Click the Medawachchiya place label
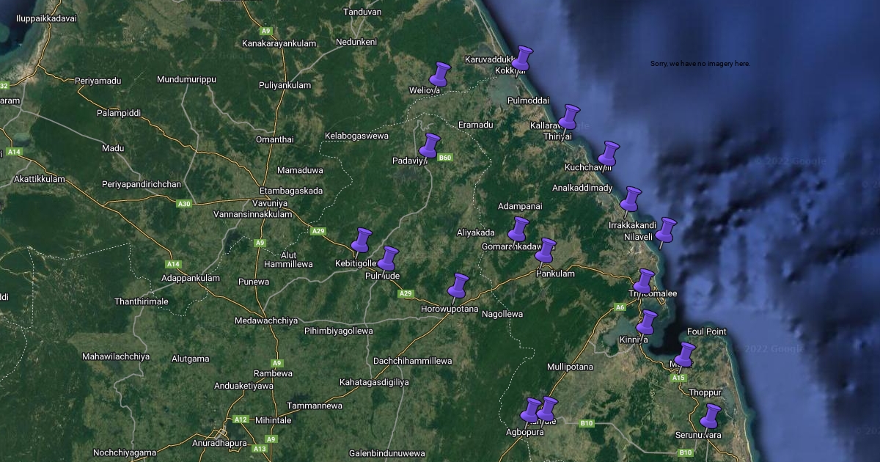The width and height of the screenshot is (880, 462). (266, 320)
